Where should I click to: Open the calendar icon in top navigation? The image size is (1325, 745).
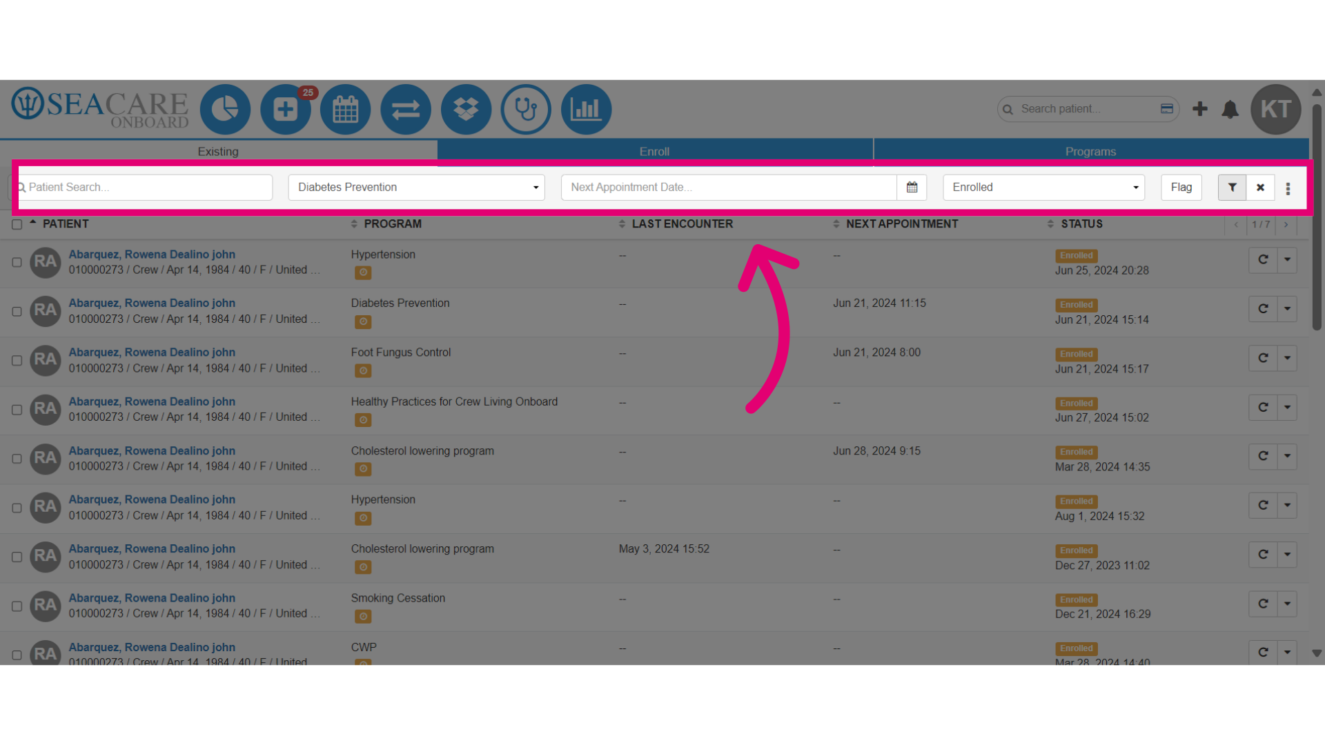346,109
